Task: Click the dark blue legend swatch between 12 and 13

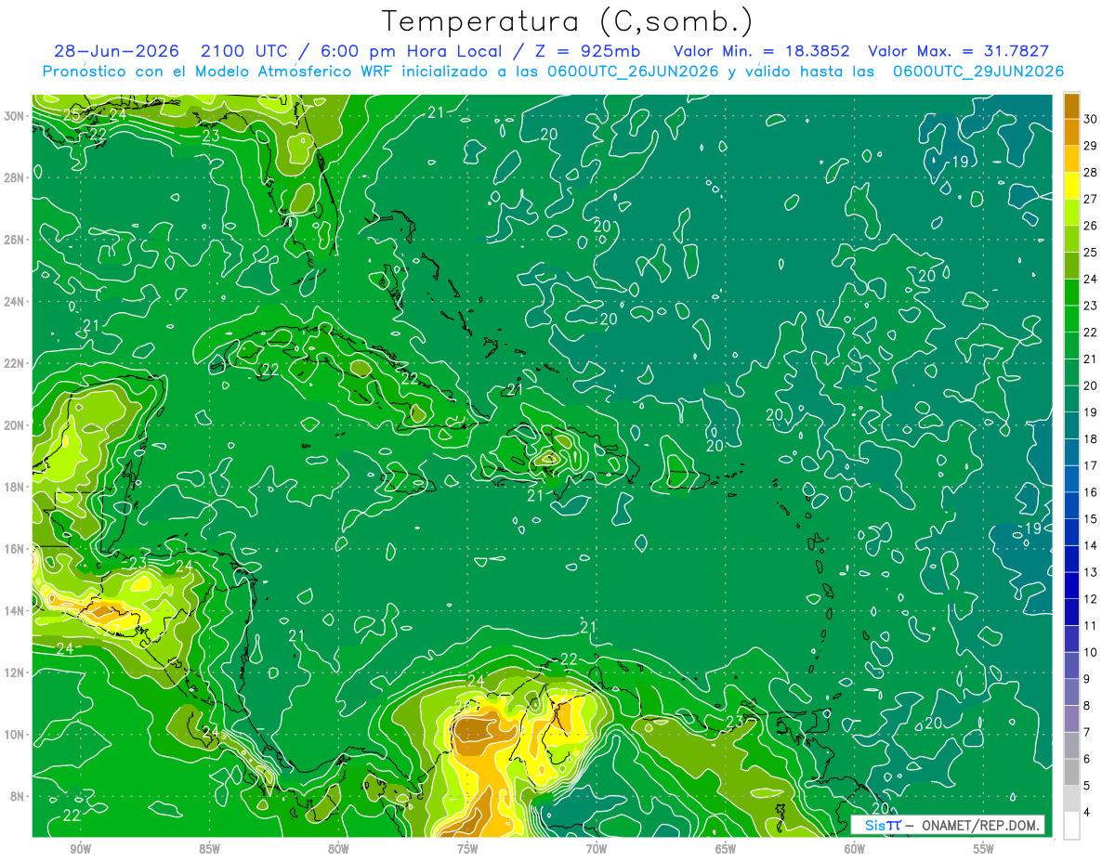Action: click(x=1071, y=586)
